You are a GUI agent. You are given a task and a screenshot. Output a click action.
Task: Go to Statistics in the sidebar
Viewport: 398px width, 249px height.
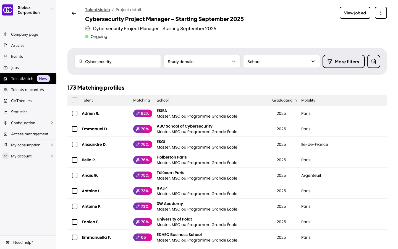[19, 112]
